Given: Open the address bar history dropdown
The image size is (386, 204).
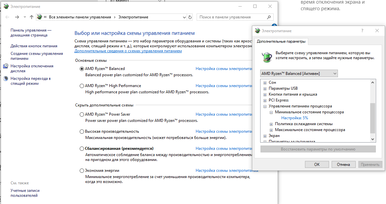Looking at the screenshot, I should click(184, 17).
